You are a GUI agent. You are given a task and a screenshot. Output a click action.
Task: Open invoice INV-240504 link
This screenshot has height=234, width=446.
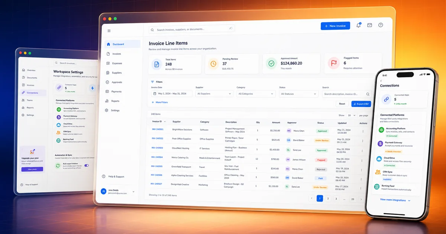[x=157, y=157]
